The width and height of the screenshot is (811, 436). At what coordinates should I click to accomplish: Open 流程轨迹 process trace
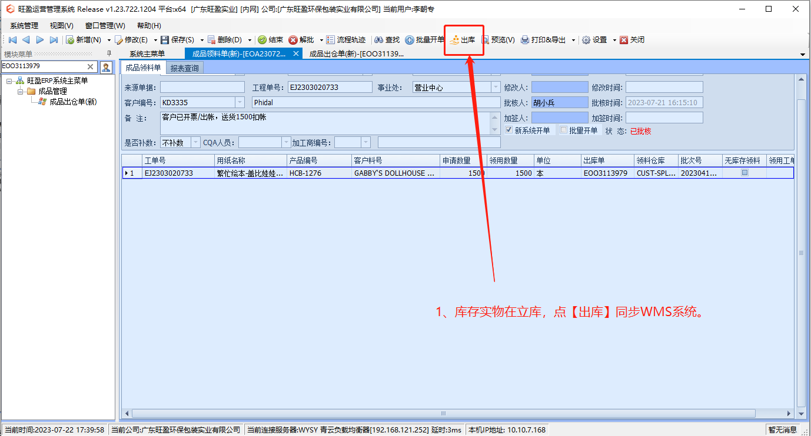coord(346,40)
